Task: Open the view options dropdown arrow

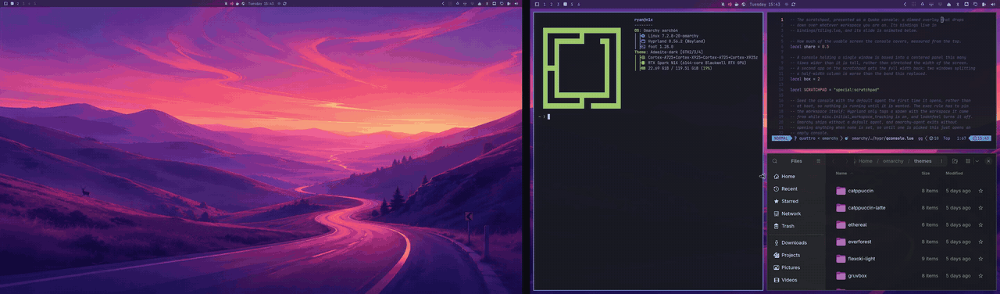Action: (x=977, y=161)
